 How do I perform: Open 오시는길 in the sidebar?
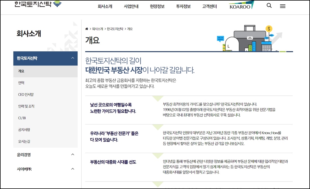coord(24,142)
